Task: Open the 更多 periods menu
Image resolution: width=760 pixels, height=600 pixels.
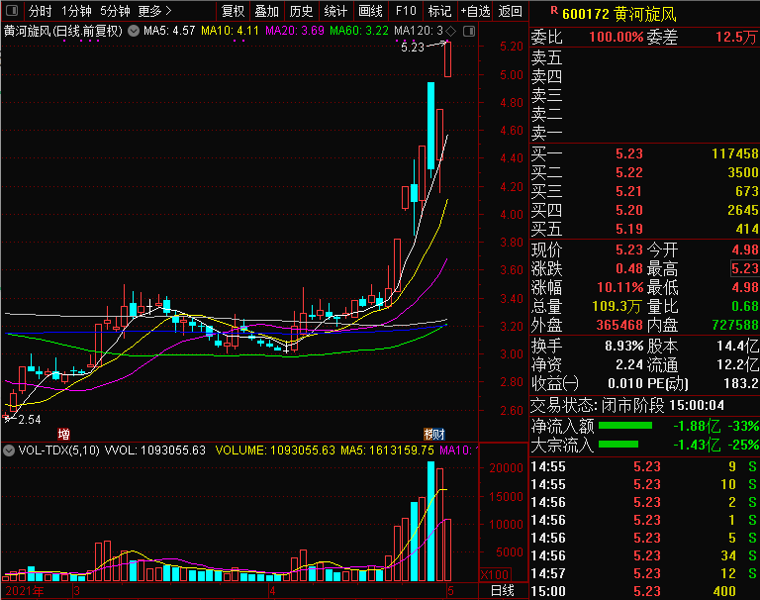Action: pos(153,11)
